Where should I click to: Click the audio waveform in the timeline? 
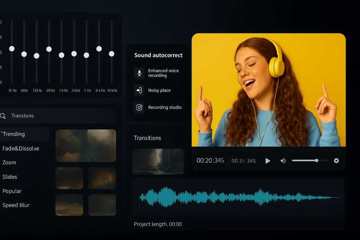(239, 197)
